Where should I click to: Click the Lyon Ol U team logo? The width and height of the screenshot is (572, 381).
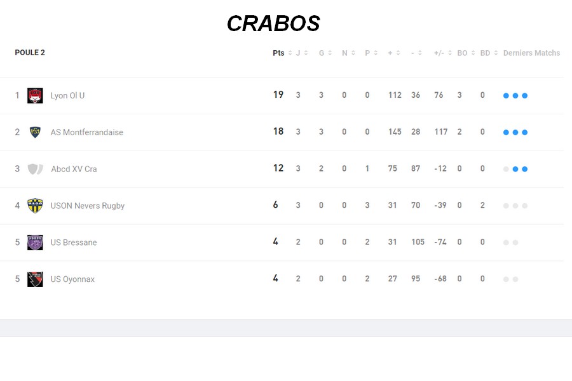(x=35, y=95)
